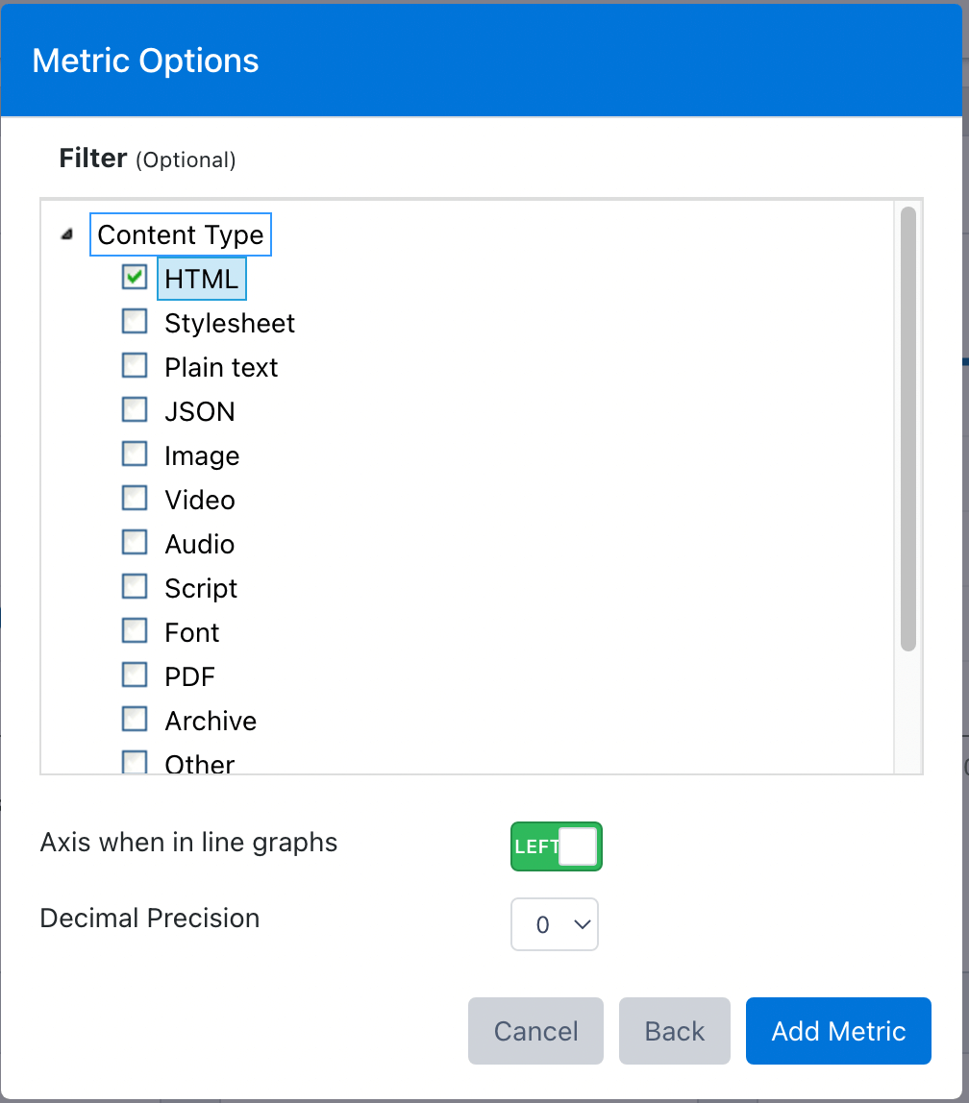Select the Content Type tree label
This screenshot has height=1103, width=969.
180,234
